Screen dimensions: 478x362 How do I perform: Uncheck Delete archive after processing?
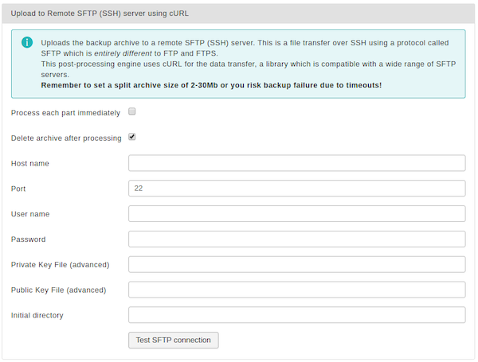coord(132,137)
